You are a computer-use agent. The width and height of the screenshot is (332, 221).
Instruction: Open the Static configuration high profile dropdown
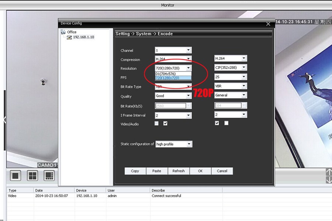tap(189, 144)
